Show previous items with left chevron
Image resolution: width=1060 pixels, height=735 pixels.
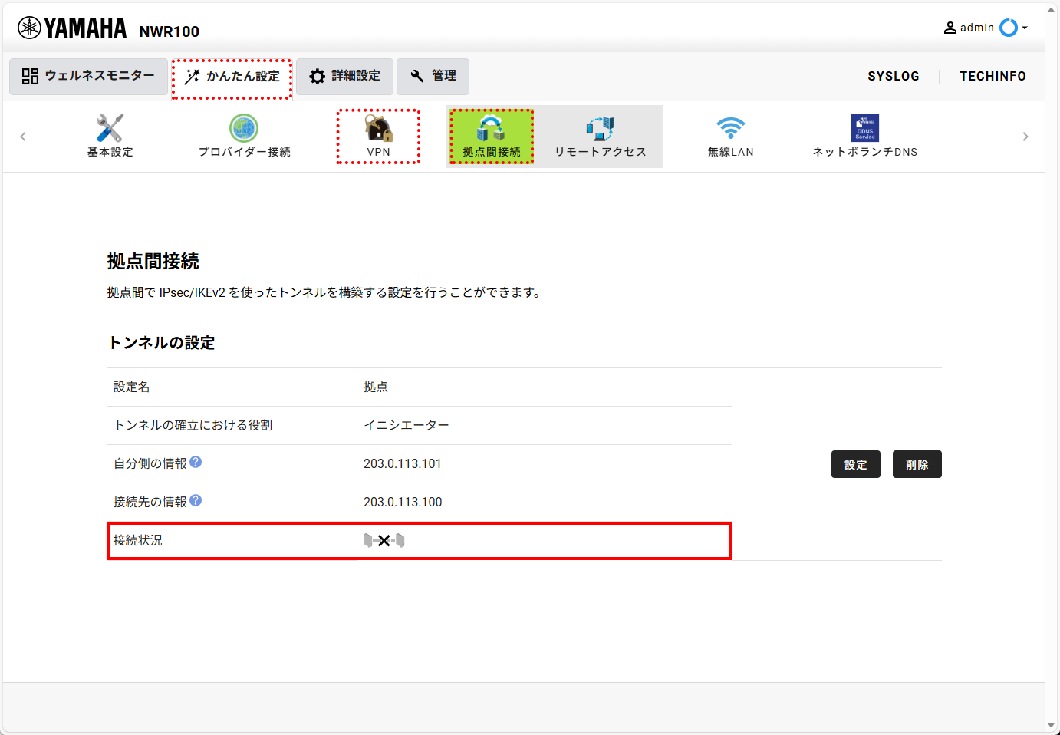tap(23, 137)
